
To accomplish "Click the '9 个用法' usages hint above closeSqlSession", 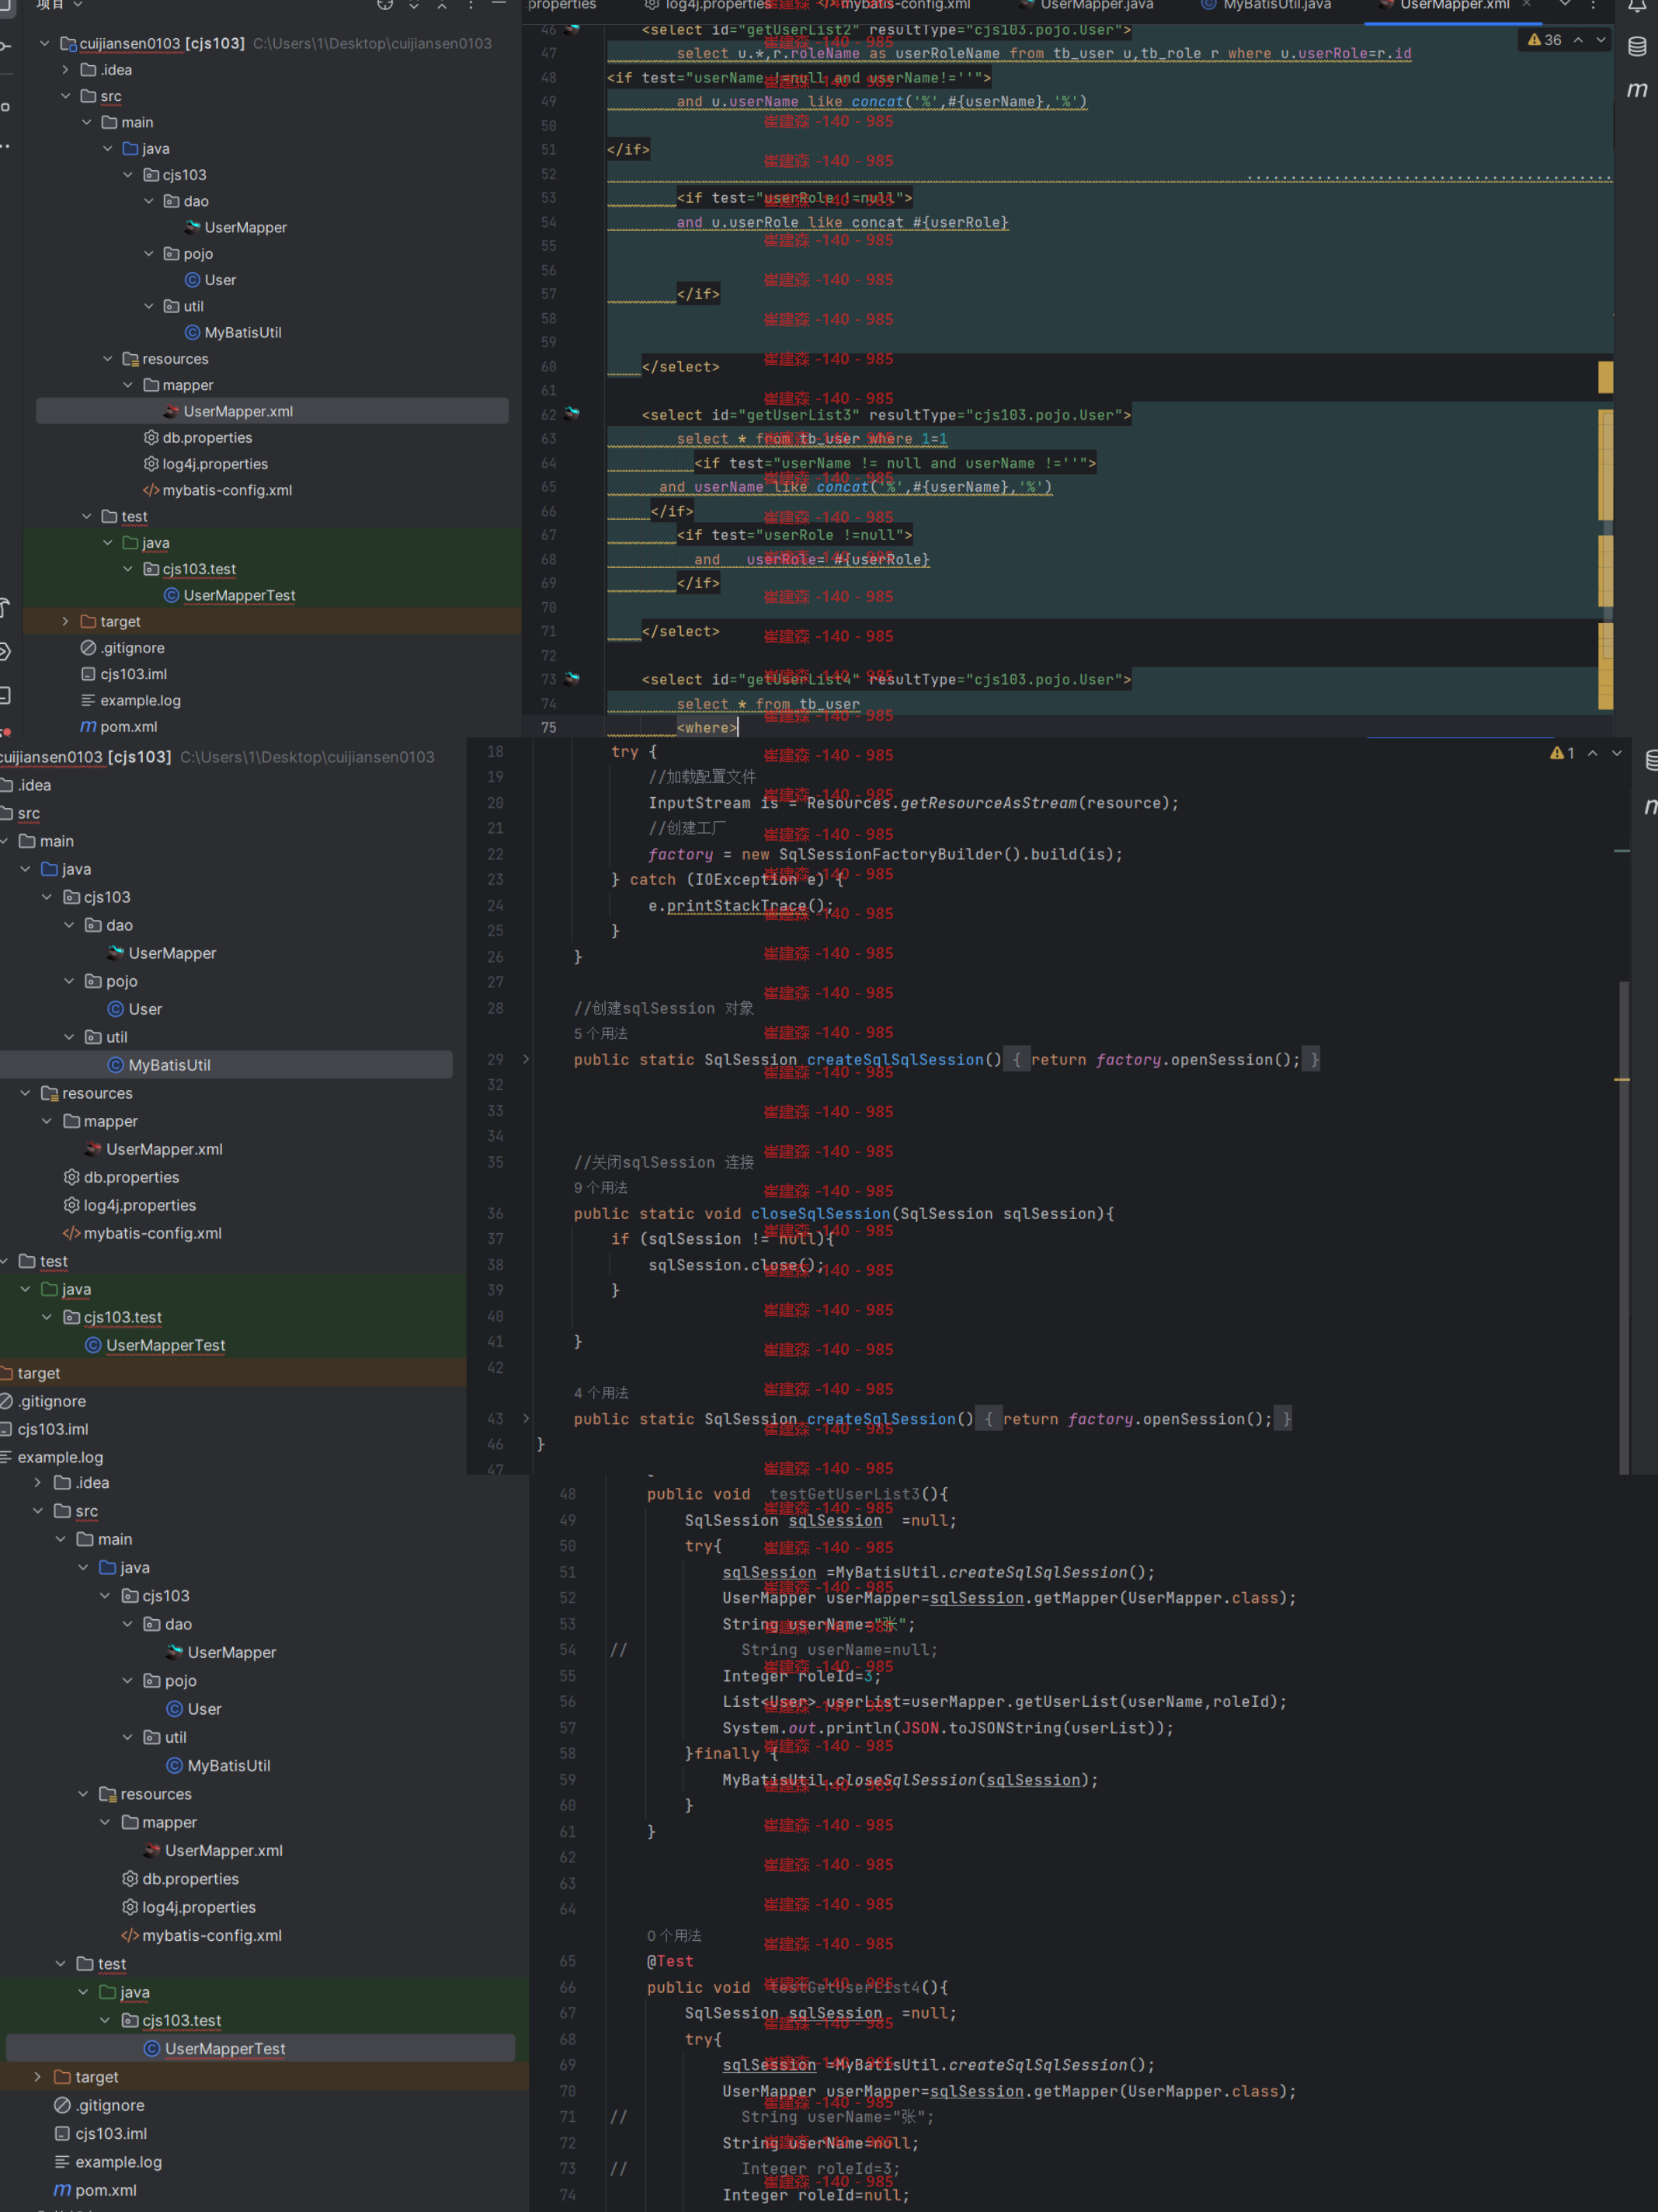I will click(600, 1187).
